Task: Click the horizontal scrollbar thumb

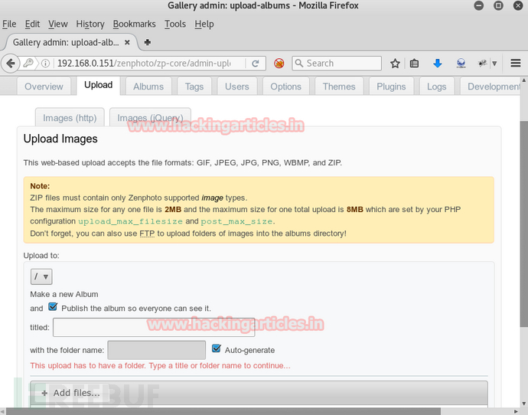Action: click(x=223, y=411)
